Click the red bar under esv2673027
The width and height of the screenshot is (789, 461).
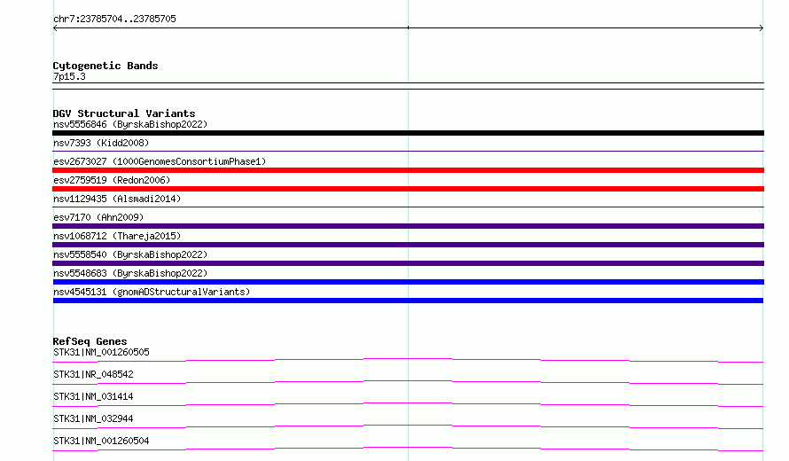[x=408, y=170]
